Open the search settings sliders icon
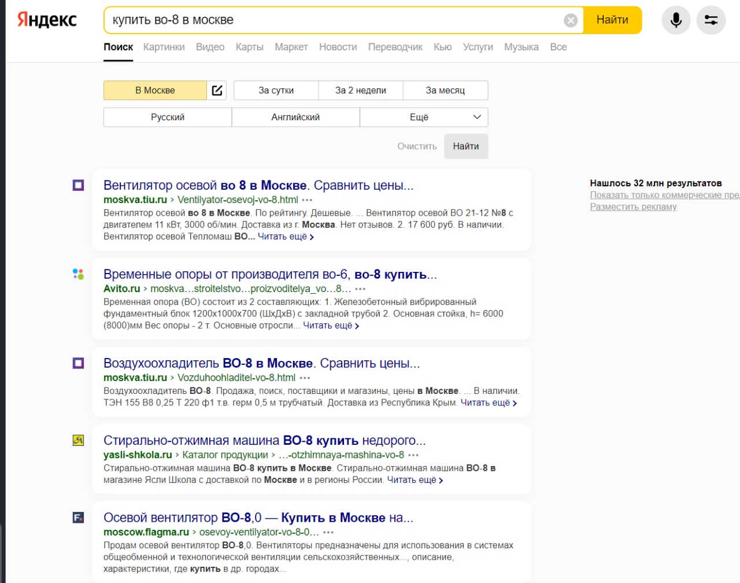The width and height of the screenshot is (740, 583). click(x=711, y=20)
